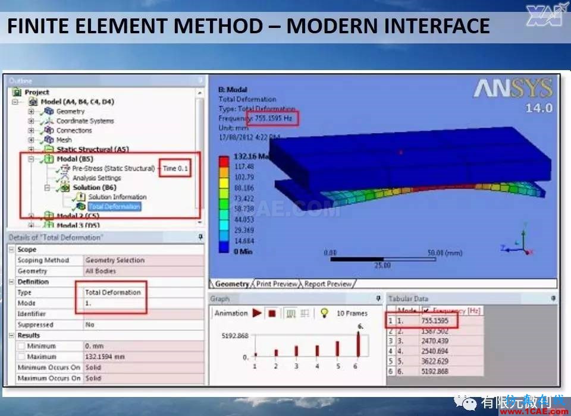Click the 10 Frames setting
The height and width of the screenshot is (416, 571).
[352, 313]
